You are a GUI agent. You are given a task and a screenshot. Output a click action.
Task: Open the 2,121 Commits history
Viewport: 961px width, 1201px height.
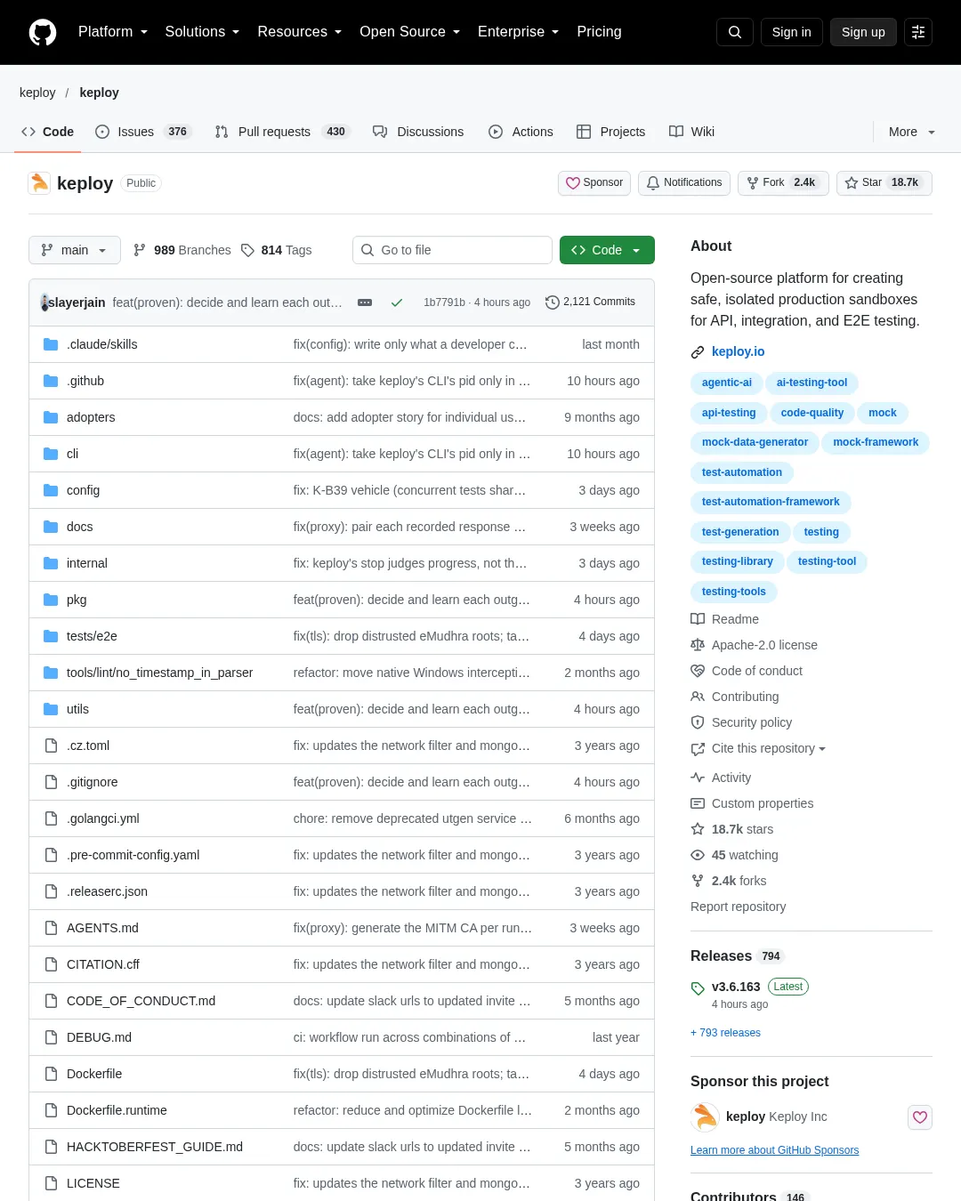pyautogui.click(x=590, y=302)
